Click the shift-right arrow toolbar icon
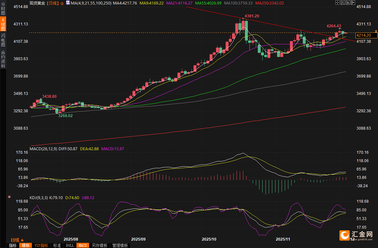Image resolution: width=378 pixels, height=248 pixels. pyautogui.click(x=353, y=3)
